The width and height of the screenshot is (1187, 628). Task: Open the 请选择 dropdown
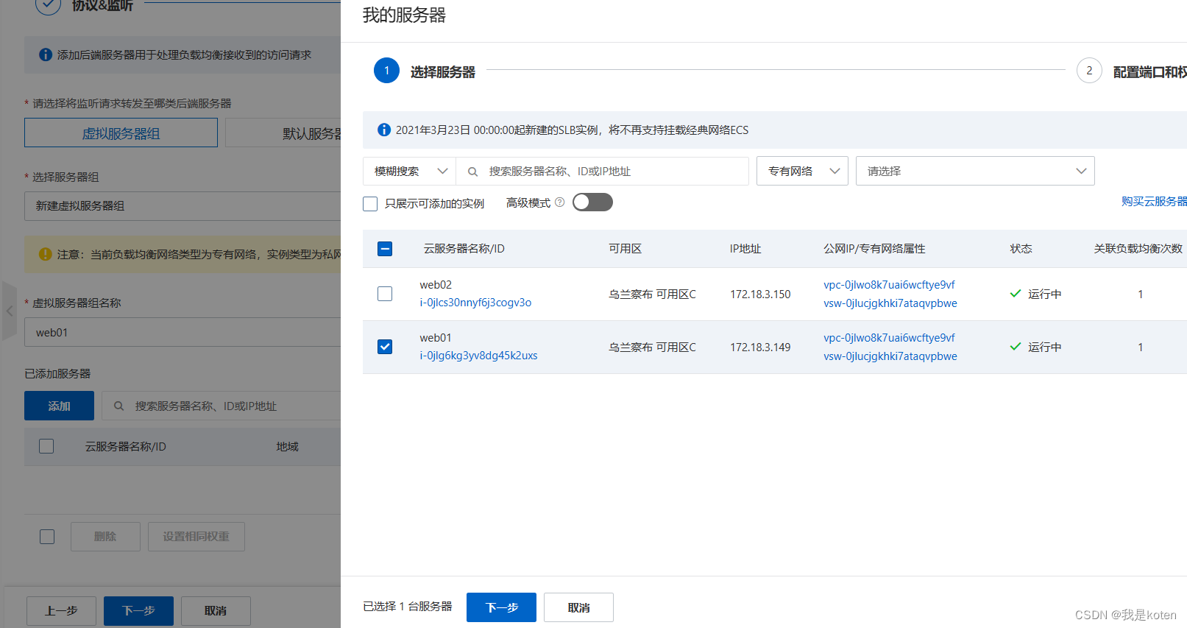975,171
